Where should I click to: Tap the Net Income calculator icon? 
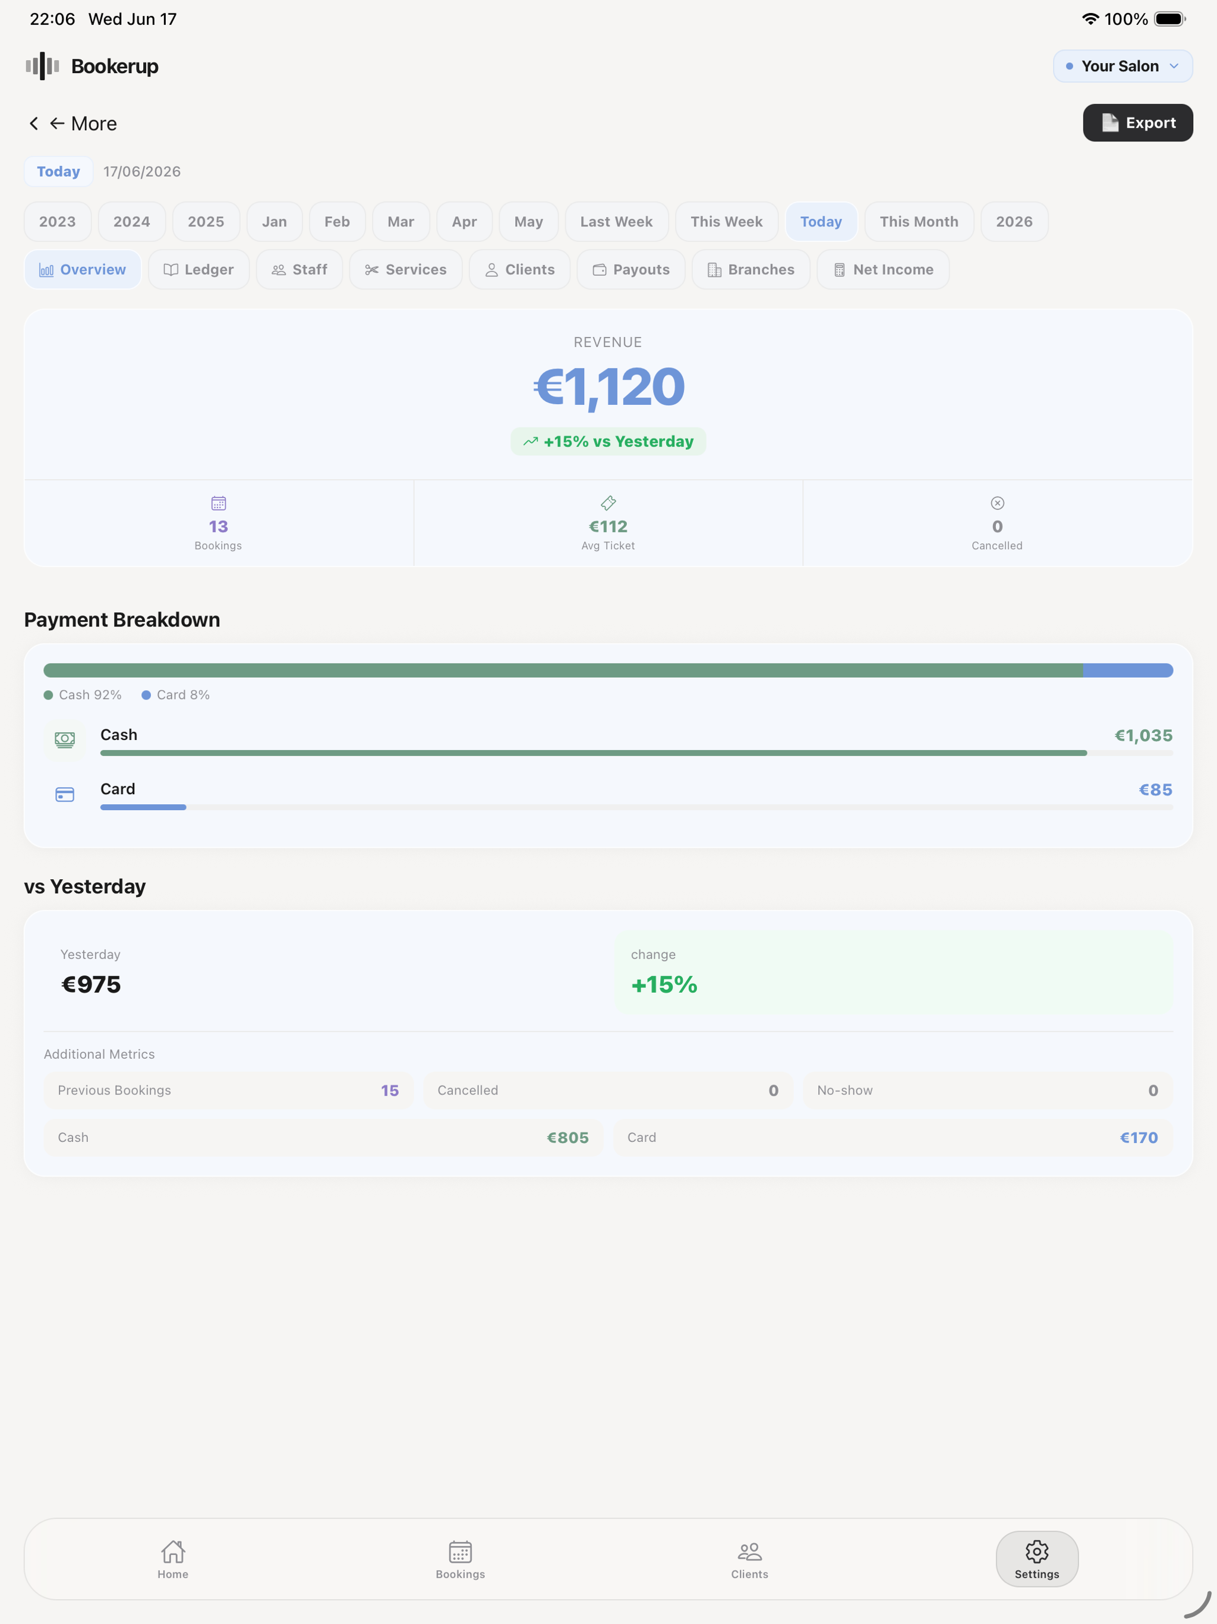[840, 270]
